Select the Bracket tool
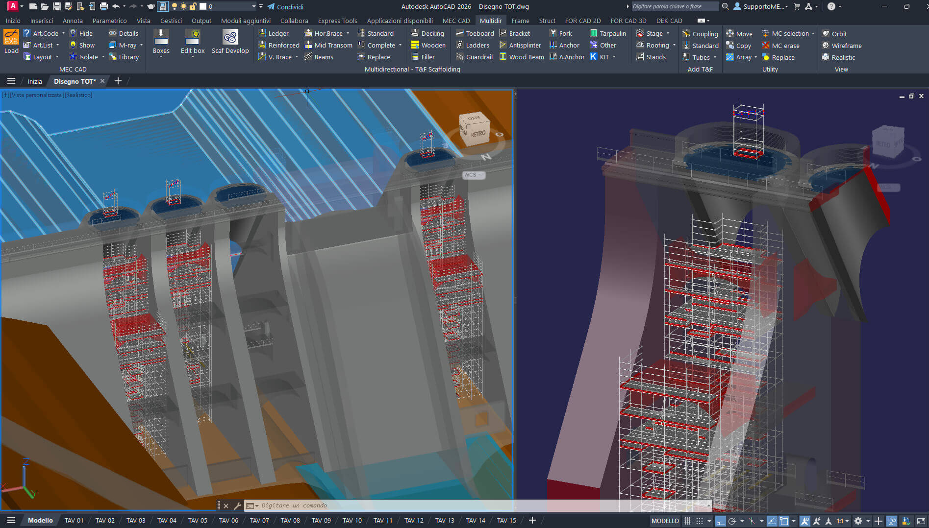The width and height of the screenshot is (929, 528). click(x=514, y=33)
